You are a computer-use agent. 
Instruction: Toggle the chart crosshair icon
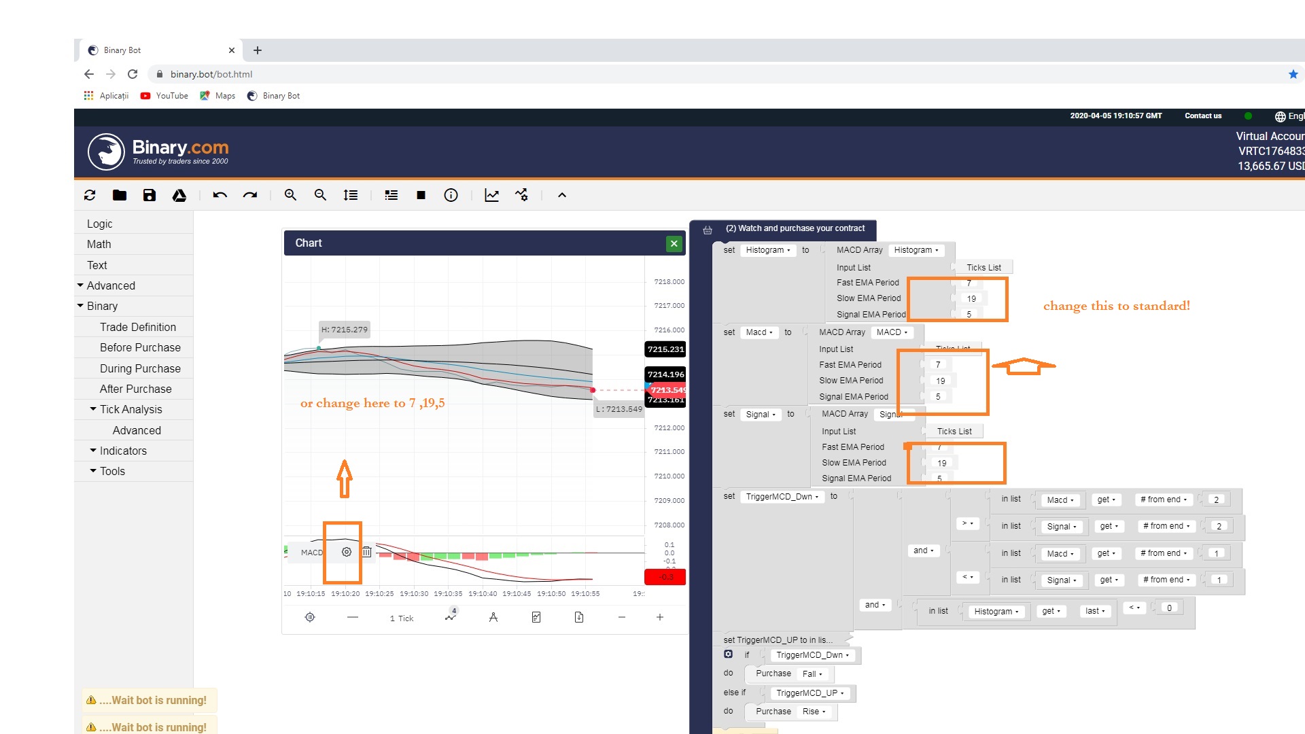tap(310, 617)
